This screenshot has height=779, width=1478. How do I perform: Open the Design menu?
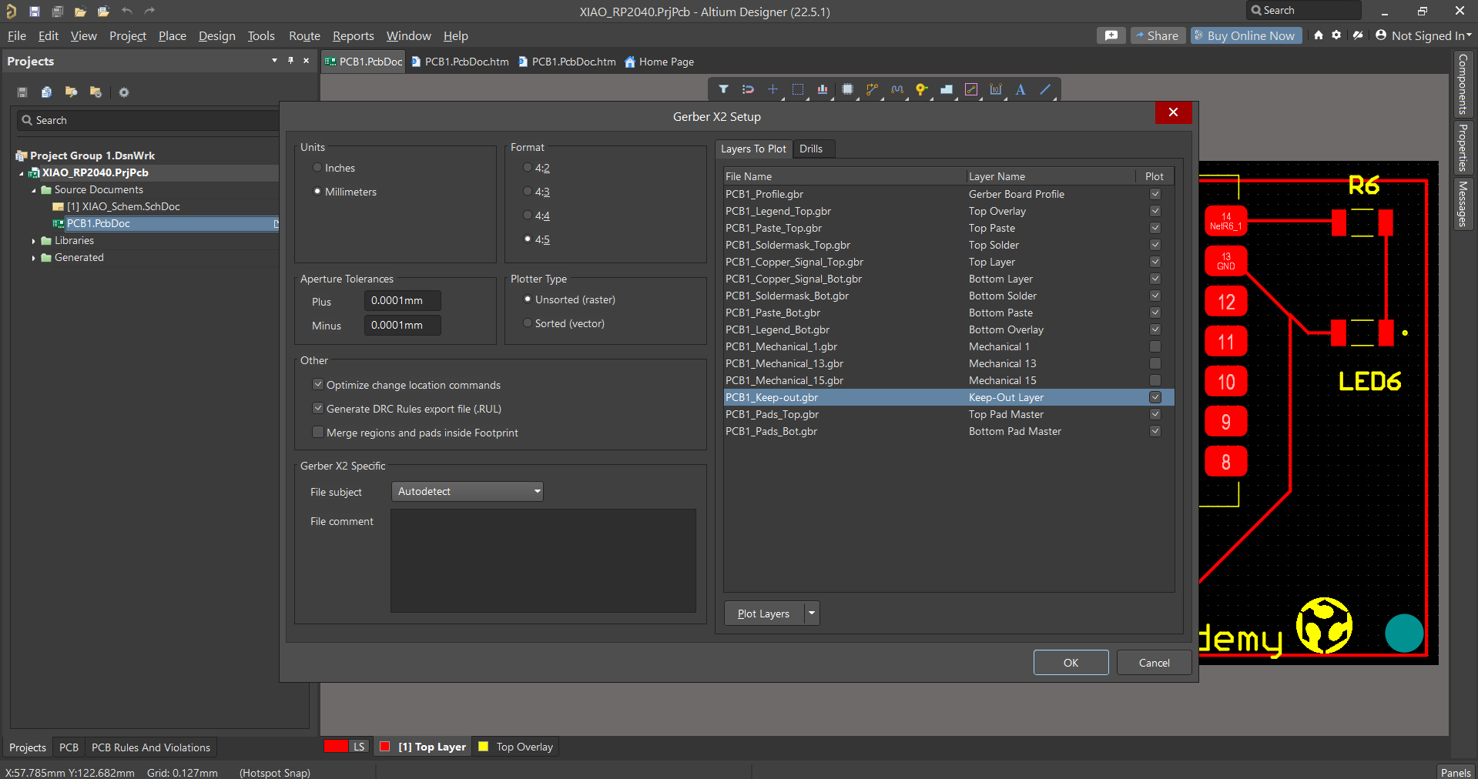(x=217, y=36)
